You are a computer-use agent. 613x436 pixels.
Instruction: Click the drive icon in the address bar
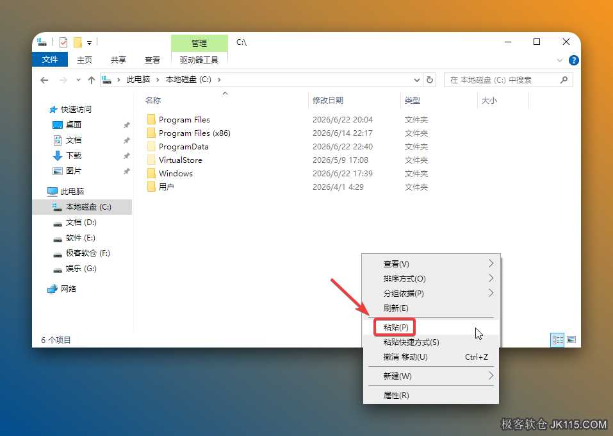coord(107,80)
